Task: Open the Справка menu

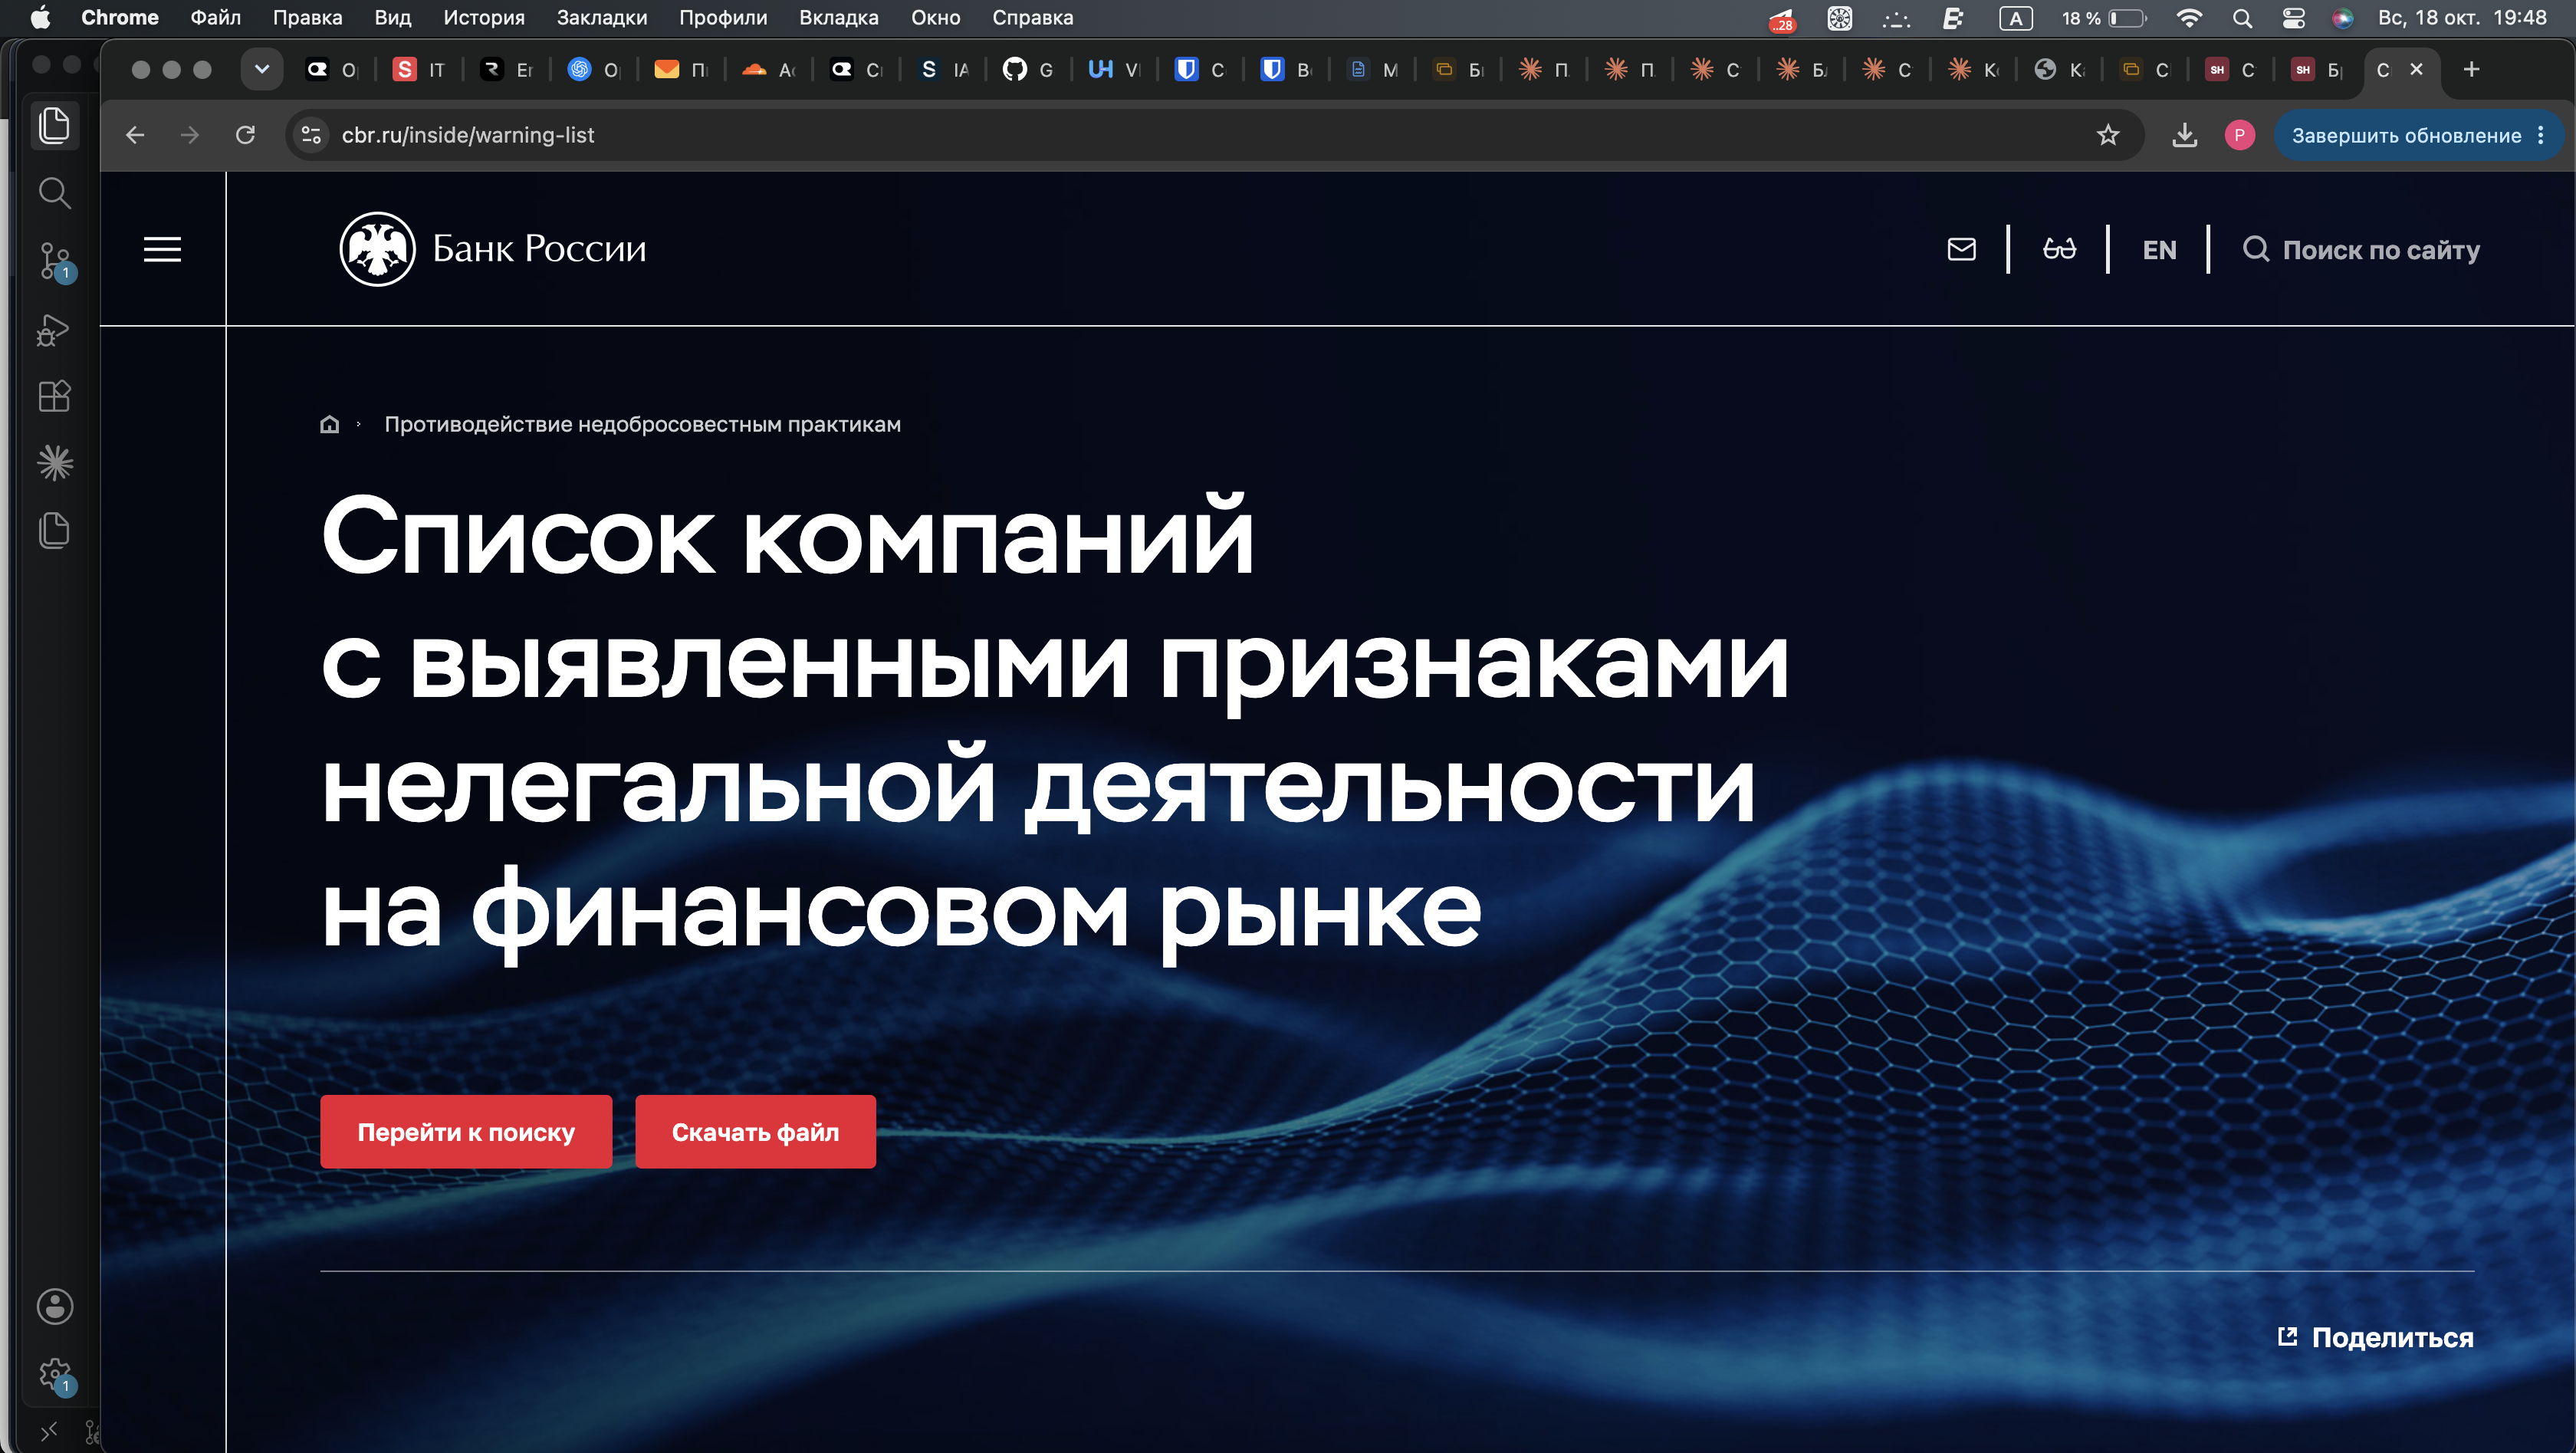Action: pos(1032,17)
